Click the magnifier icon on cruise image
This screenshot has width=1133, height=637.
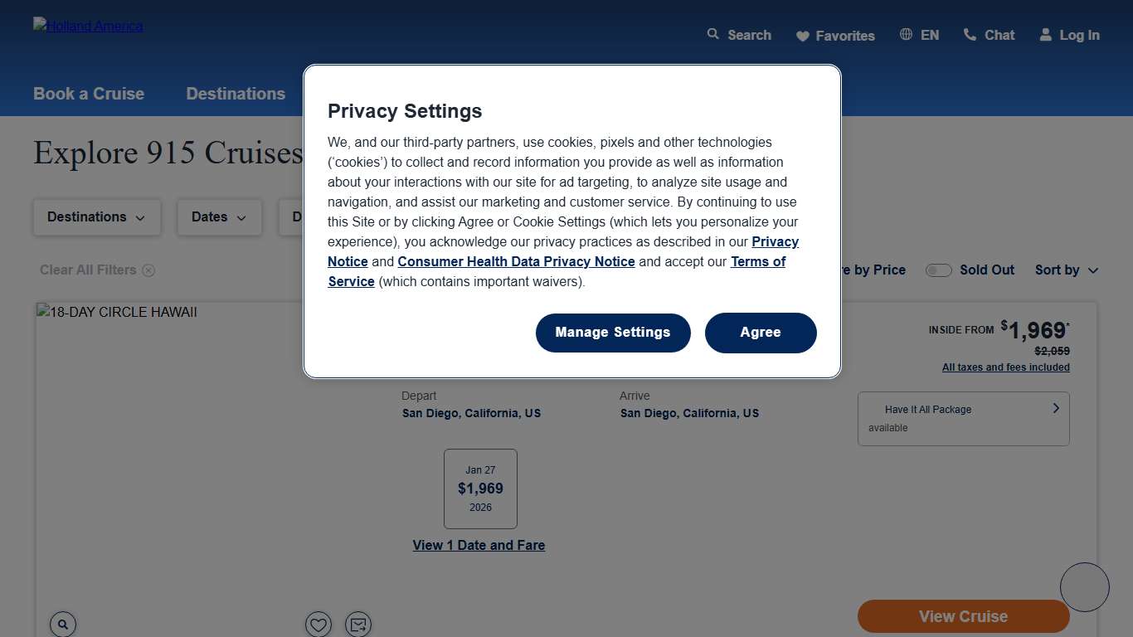pyautogui.click(x=63, y=624)
